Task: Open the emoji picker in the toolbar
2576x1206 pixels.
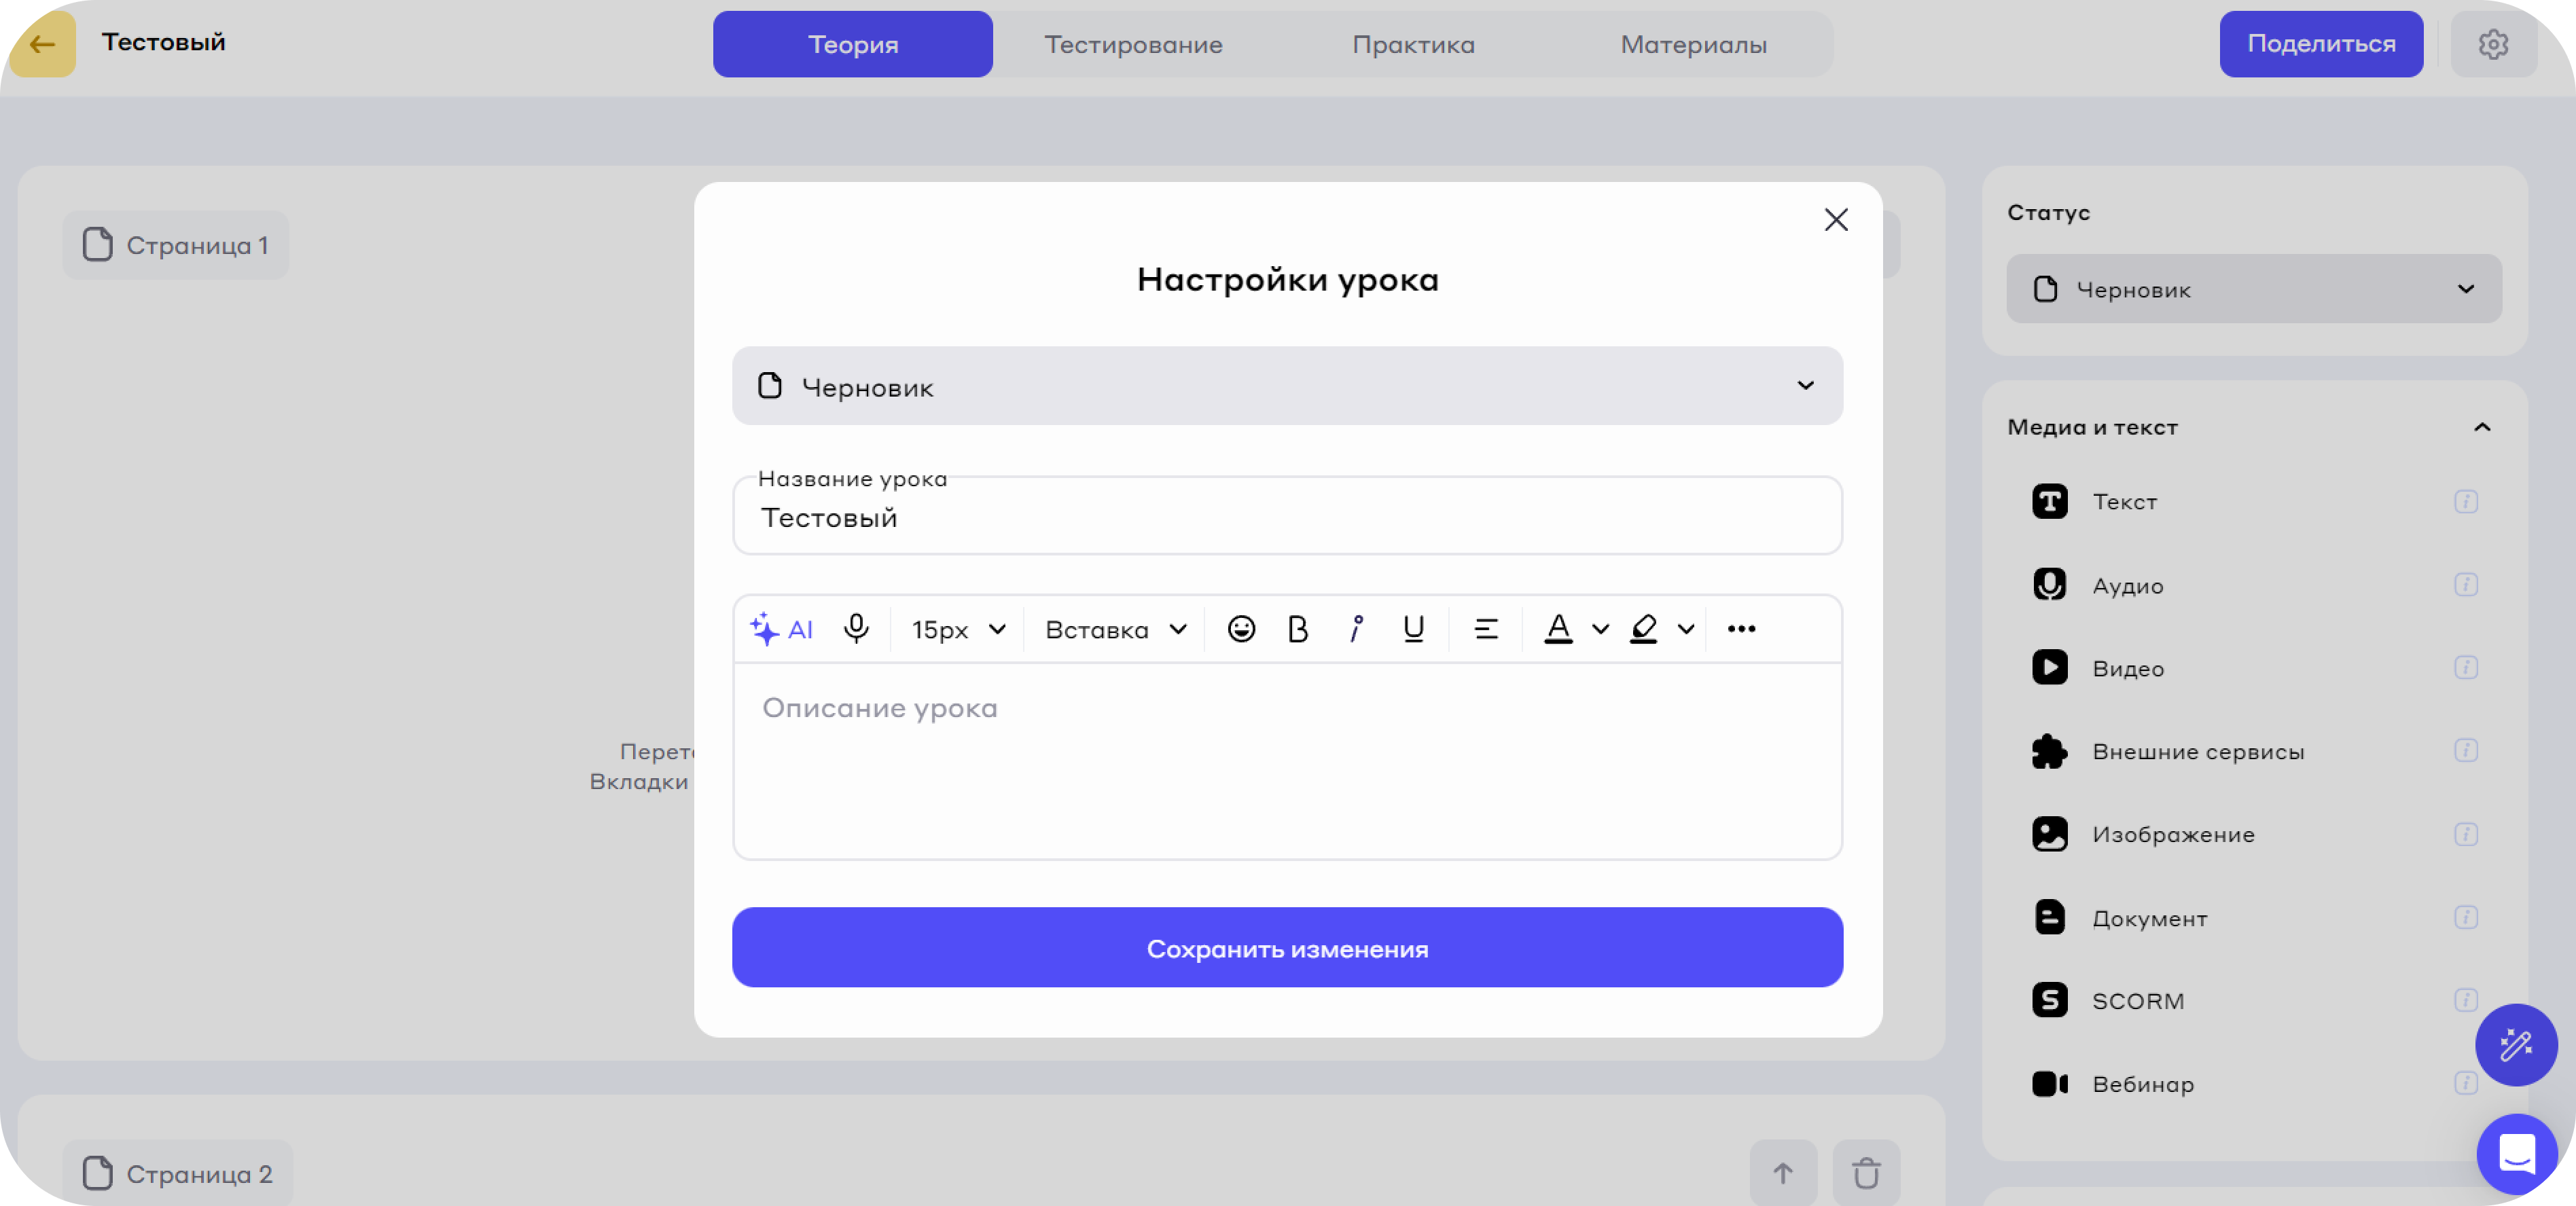Action: 1241,629
